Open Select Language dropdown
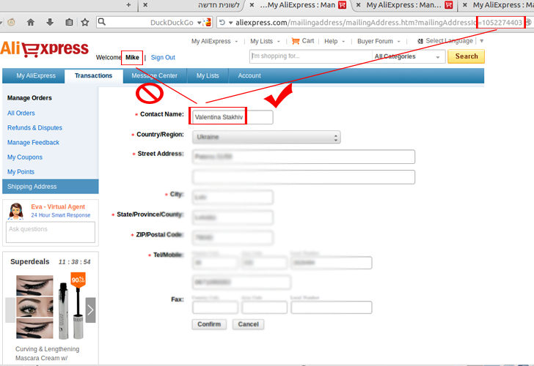534x366 pixels. click(481, 41)
